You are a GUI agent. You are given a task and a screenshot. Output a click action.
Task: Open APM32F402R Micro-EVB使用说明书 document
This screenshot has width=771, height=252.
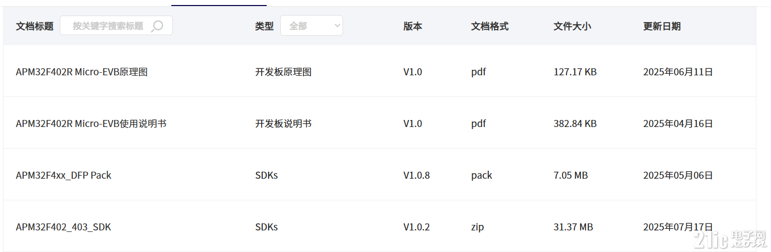(x=91, y=123)
